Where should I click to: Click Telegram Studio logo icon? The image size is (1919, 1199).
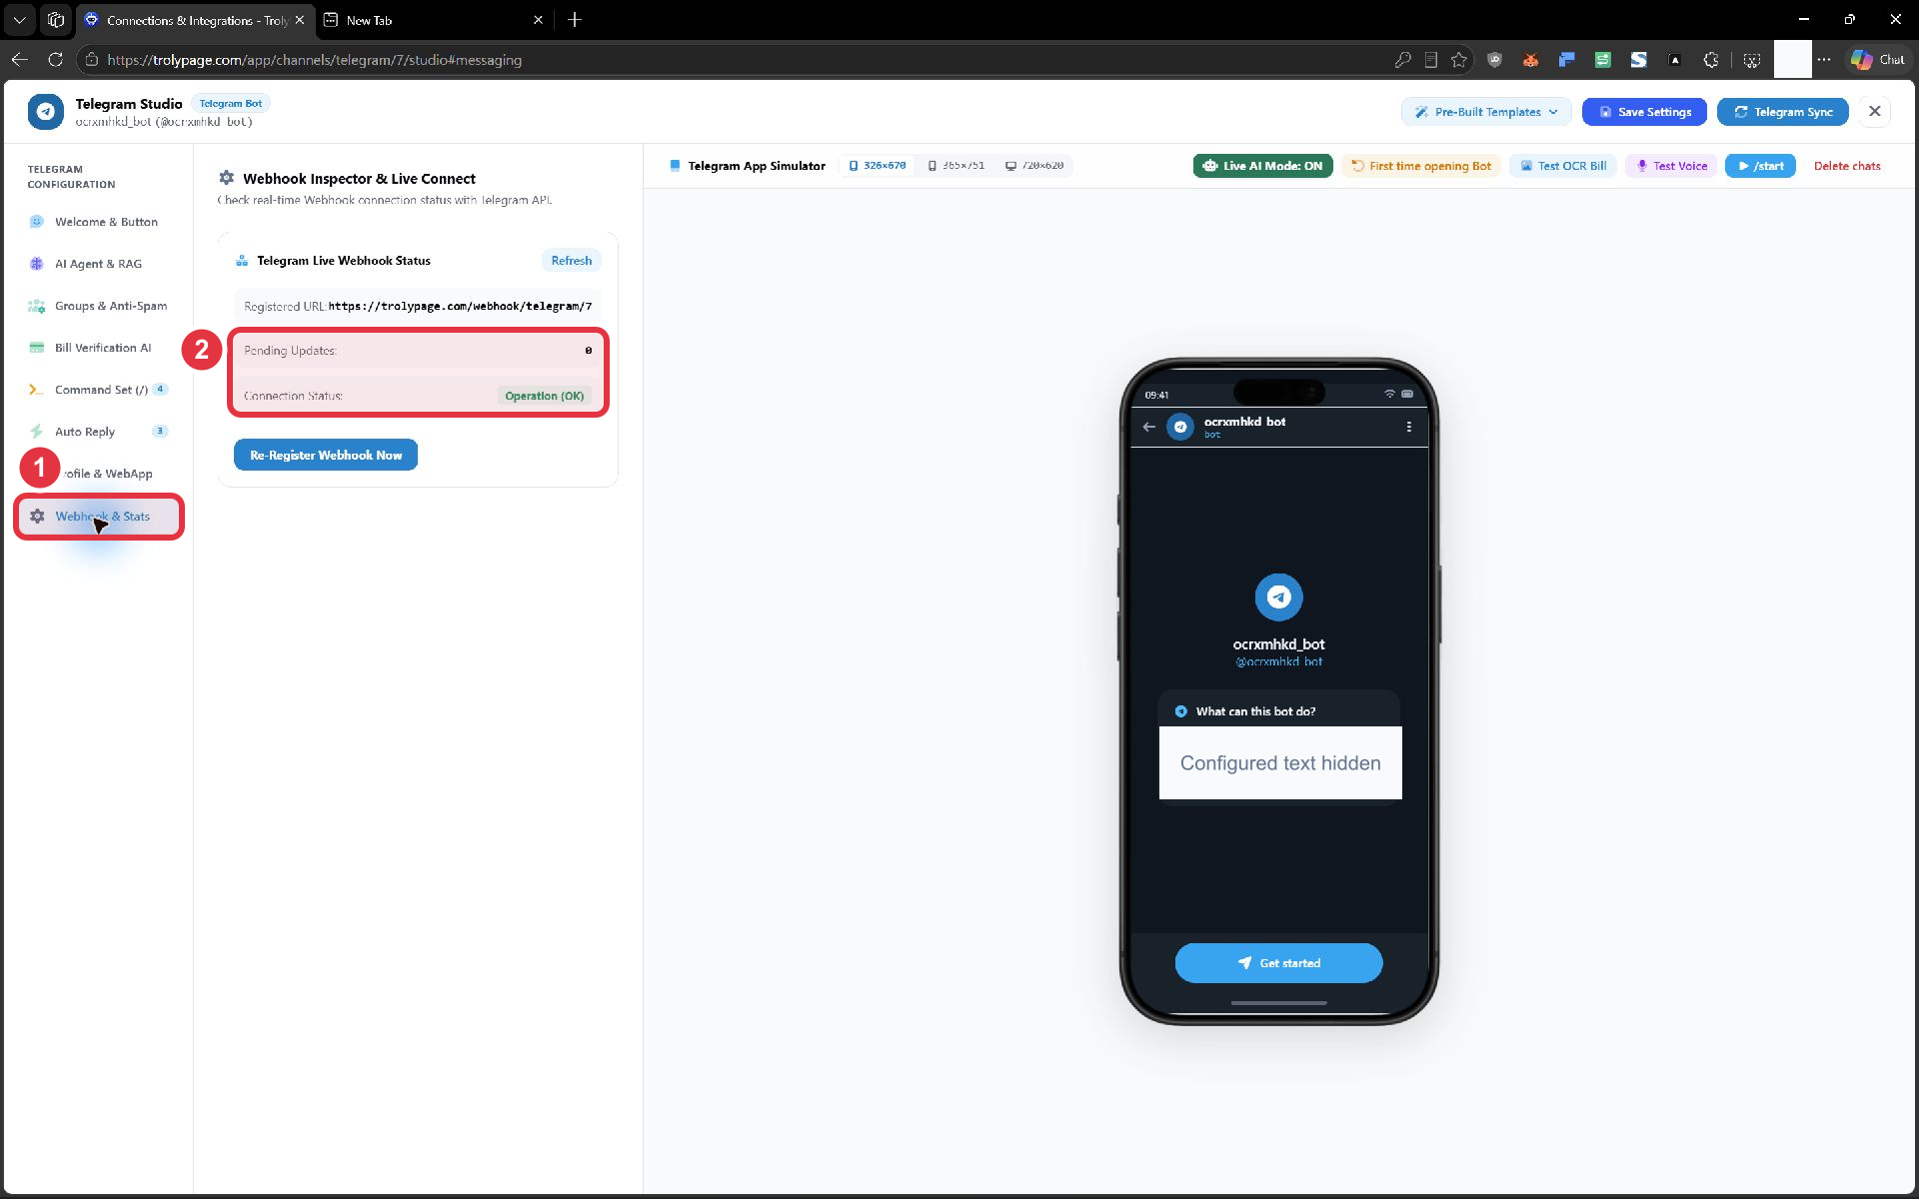(46, 112)
